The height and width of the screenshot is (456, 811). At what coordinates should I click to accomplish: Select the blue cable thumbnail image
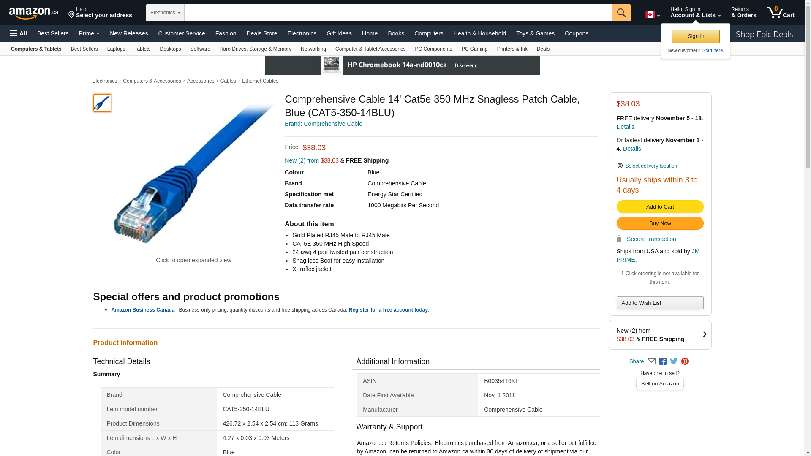pyautogui.click(x=102, y=103)
